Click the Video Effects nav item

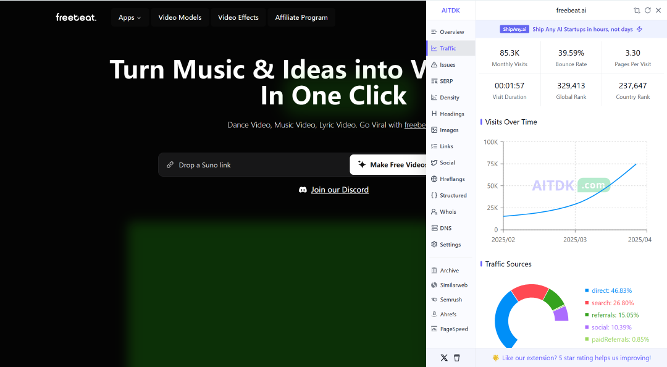(238, 17)
